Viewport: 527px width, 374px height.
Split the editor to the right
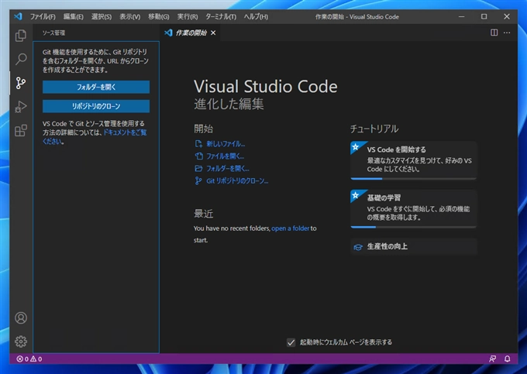494,33
